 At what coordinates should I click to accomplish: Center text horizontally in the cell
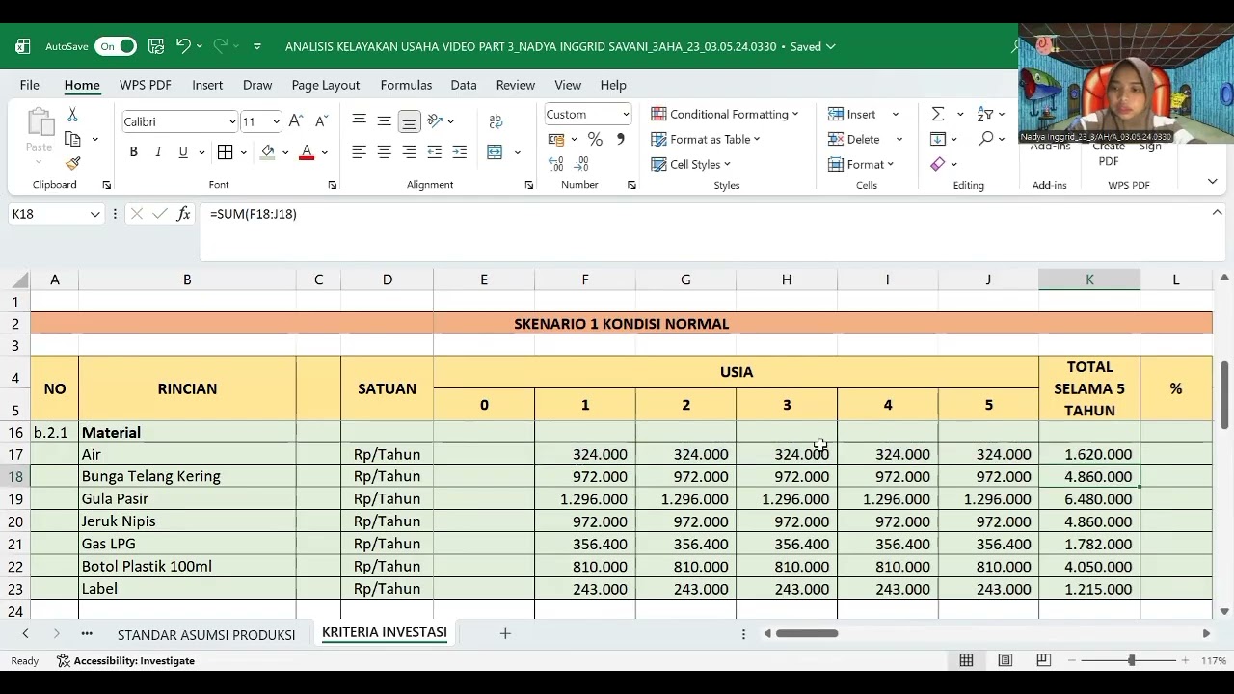384,152
